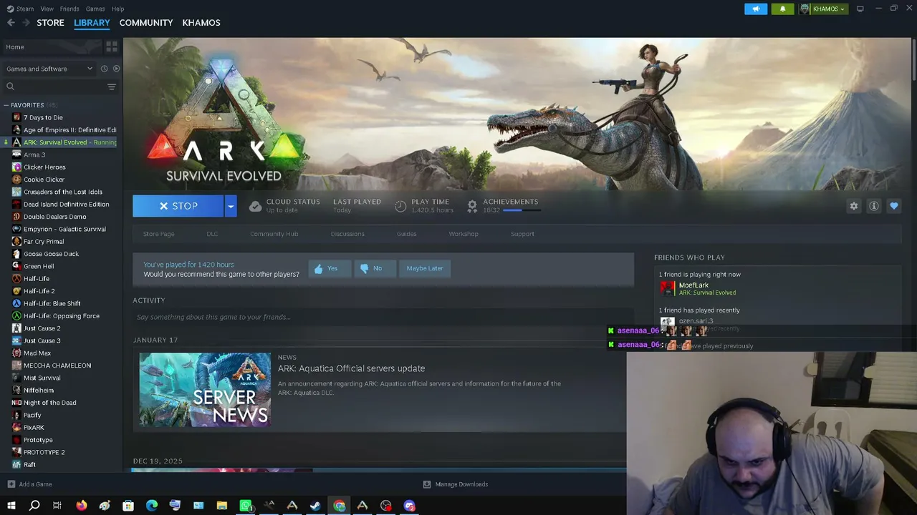Open Google Chrome from the taskbar
Image resolution: width=917 pixels, height=515 pixels.
click(339, 506)
